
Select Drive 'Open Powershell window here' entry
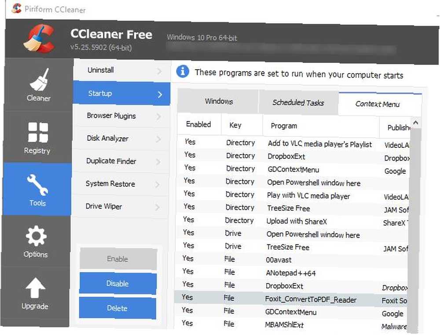coord(291,234)
